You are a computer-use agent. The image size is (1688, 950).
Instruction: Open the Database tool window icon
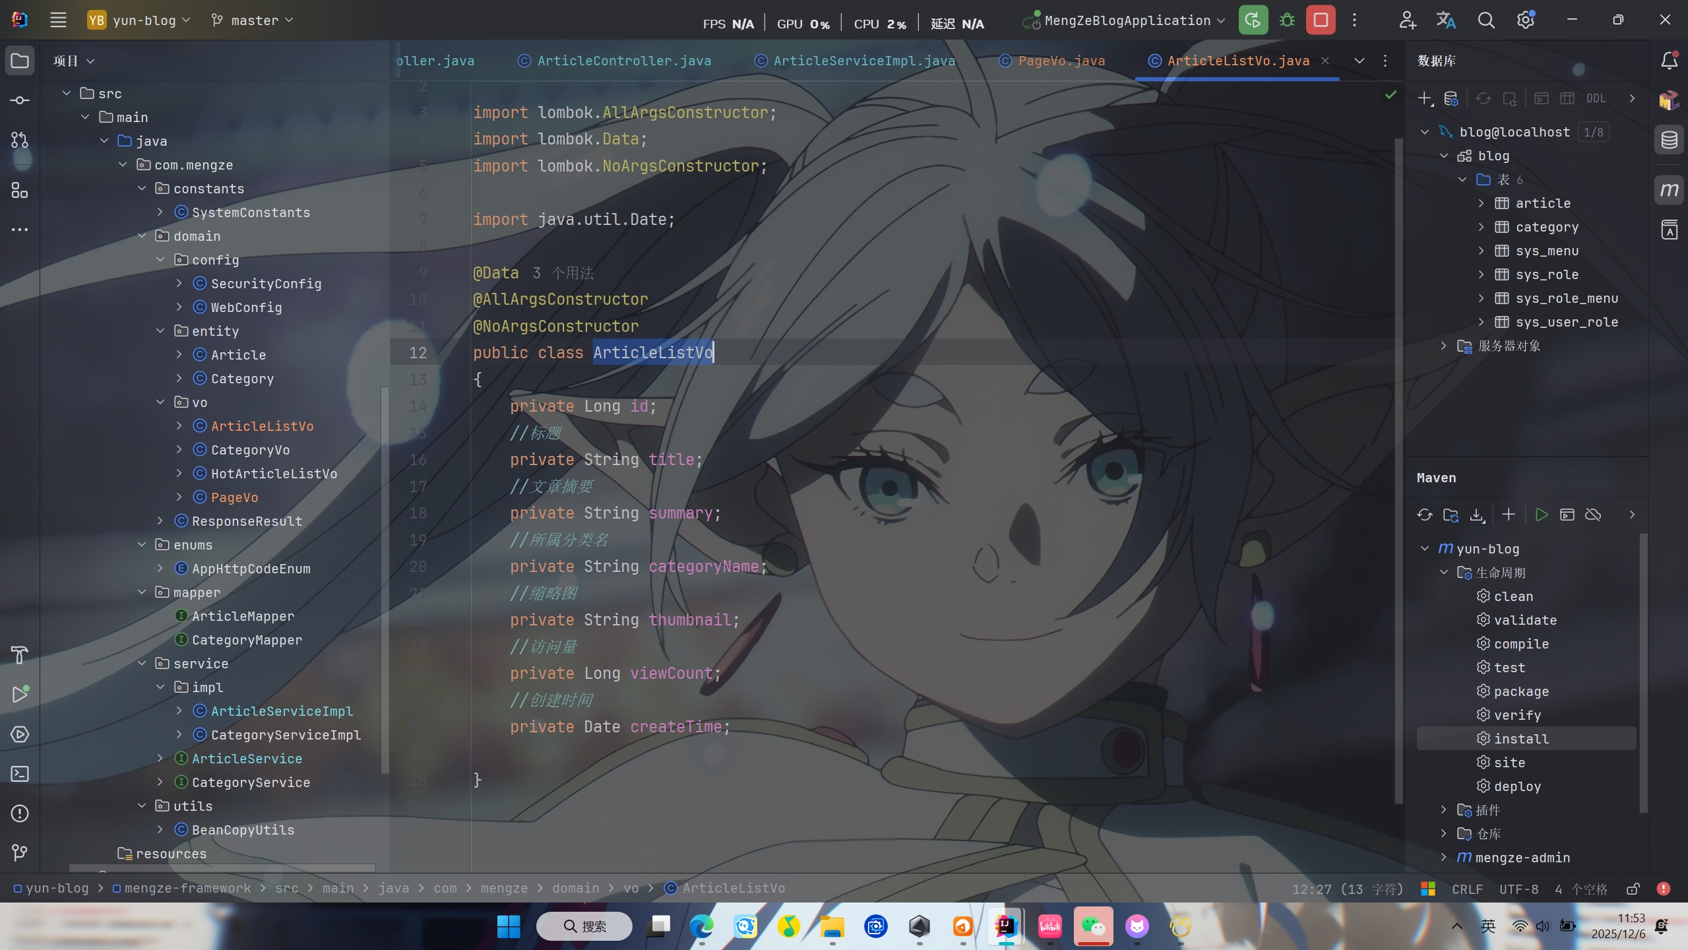pos(1669,140)
